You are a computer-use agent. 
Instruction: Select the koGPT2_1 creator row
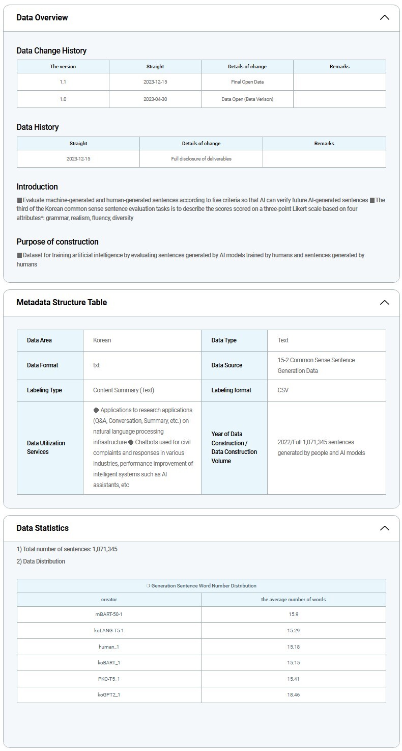109,694
